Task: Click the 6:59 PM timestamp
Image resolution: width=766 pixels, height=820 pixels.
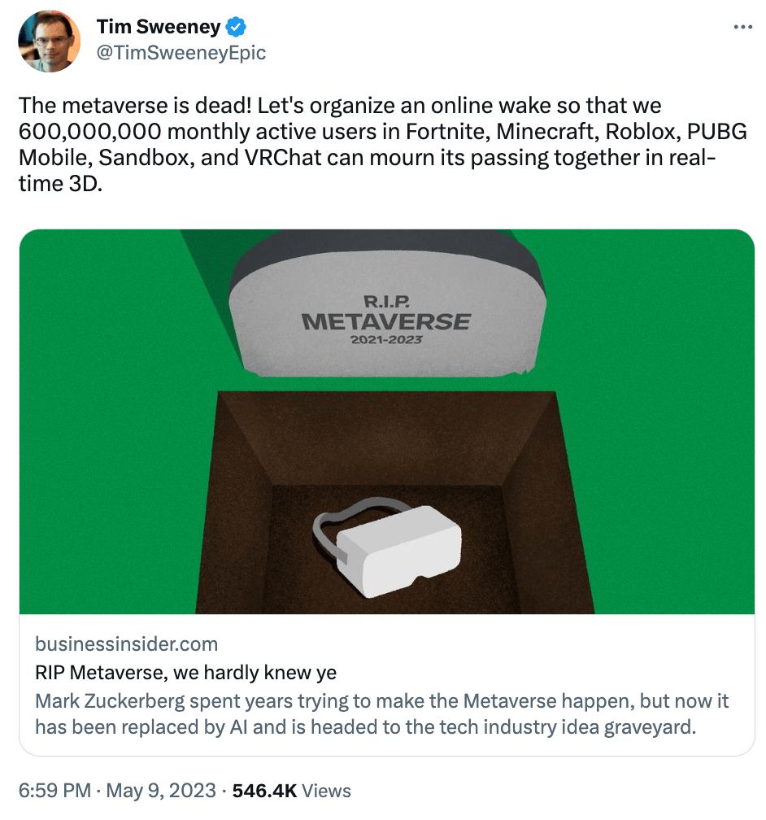Action: pos(55,790)
